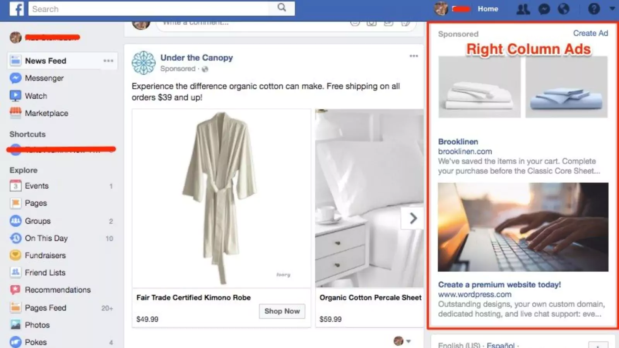
Task: Click Organic Cotton Percale Sheet title
Action: pyautogui.click(x=371, y=298)
